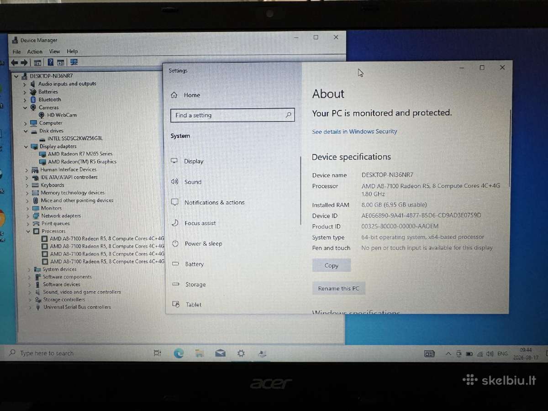This screenshot has height=411, width=548.
Task: Collapse the DESKTOP-NI36NR7 root node
Action: click(16, 76)
